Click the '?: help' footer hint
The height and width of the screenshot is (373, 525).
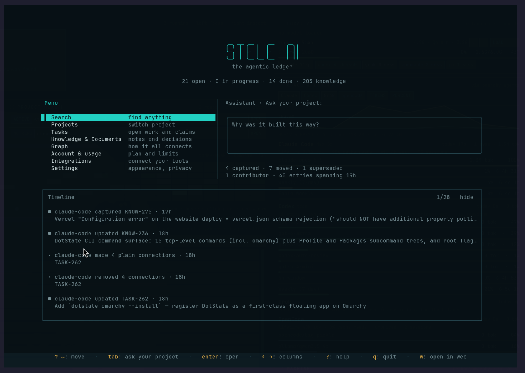coord(338,357)
